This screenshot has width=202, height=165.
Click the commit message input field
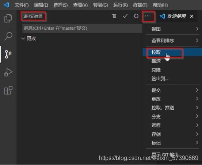[82, 28]
